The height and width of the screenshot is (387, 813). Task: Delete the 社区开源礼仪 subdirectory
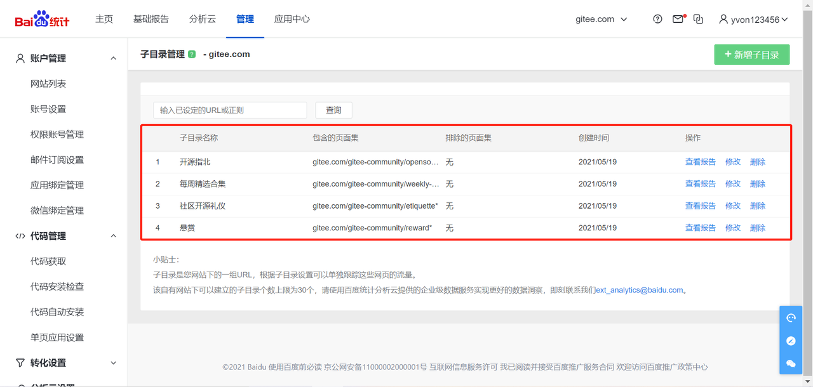click(x=758, y=206)
